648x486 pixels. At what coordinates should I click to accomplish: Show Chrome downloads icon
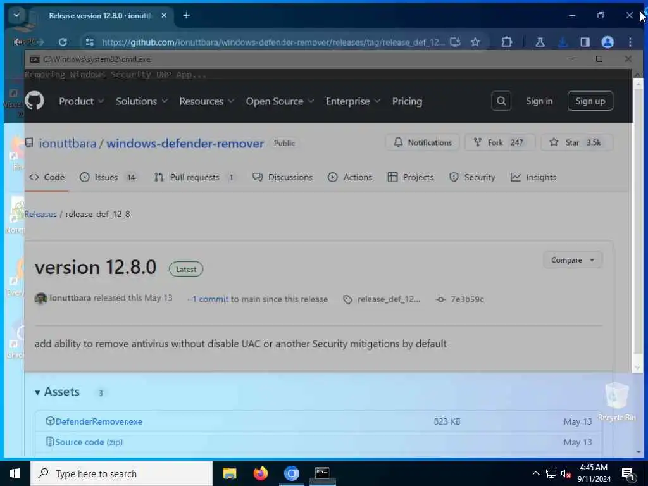(x=563, y=42)
